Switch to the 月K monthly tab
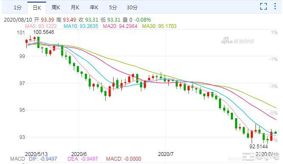The height and width of the screenshot is (164, 283). point(75,7)
